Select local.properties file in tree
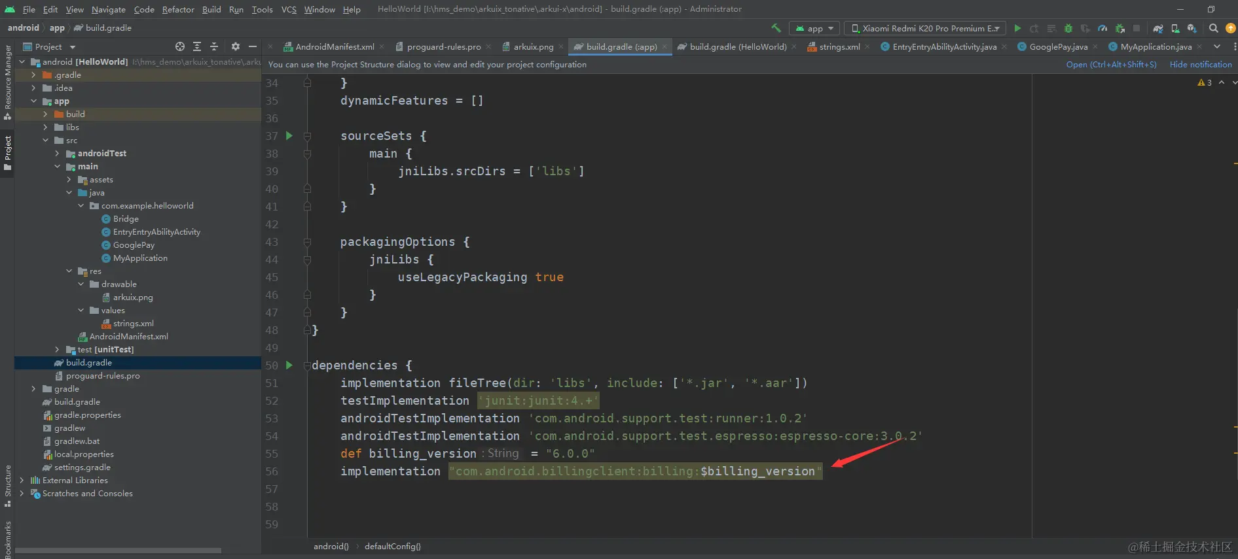The width and height of the screenshot is (1238, 559). 84,454
